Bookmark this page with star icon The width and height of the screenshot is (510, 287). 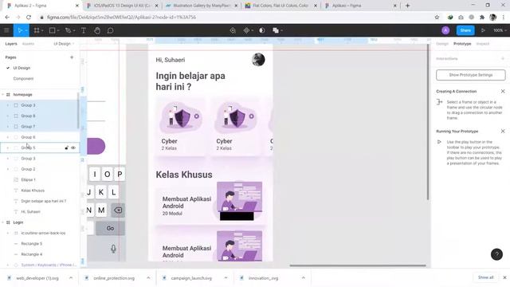coord(437,18)
